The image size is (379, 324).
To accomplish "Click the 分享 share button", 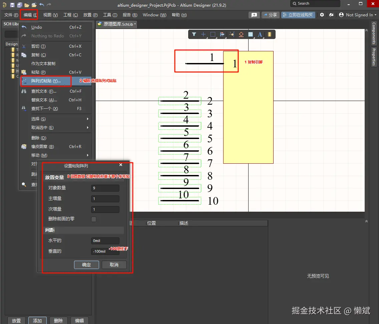I will click(271, 15).
